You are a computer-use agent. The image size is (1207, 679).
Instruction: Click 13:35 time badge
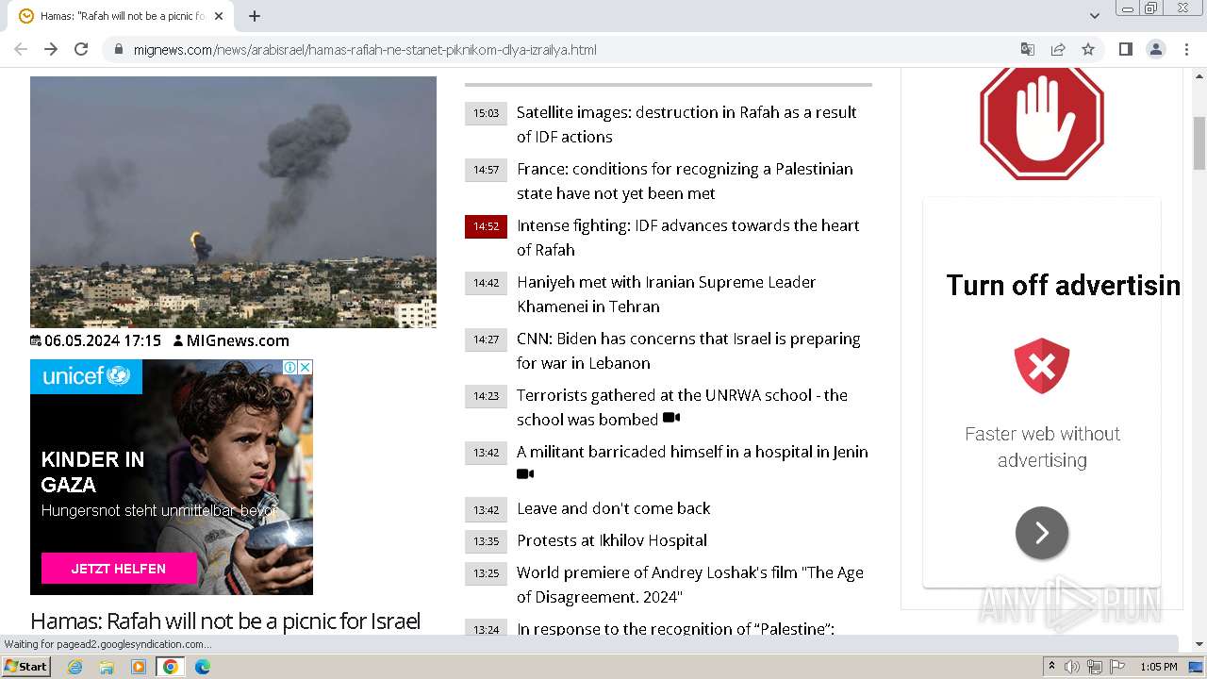click(486, 541)
